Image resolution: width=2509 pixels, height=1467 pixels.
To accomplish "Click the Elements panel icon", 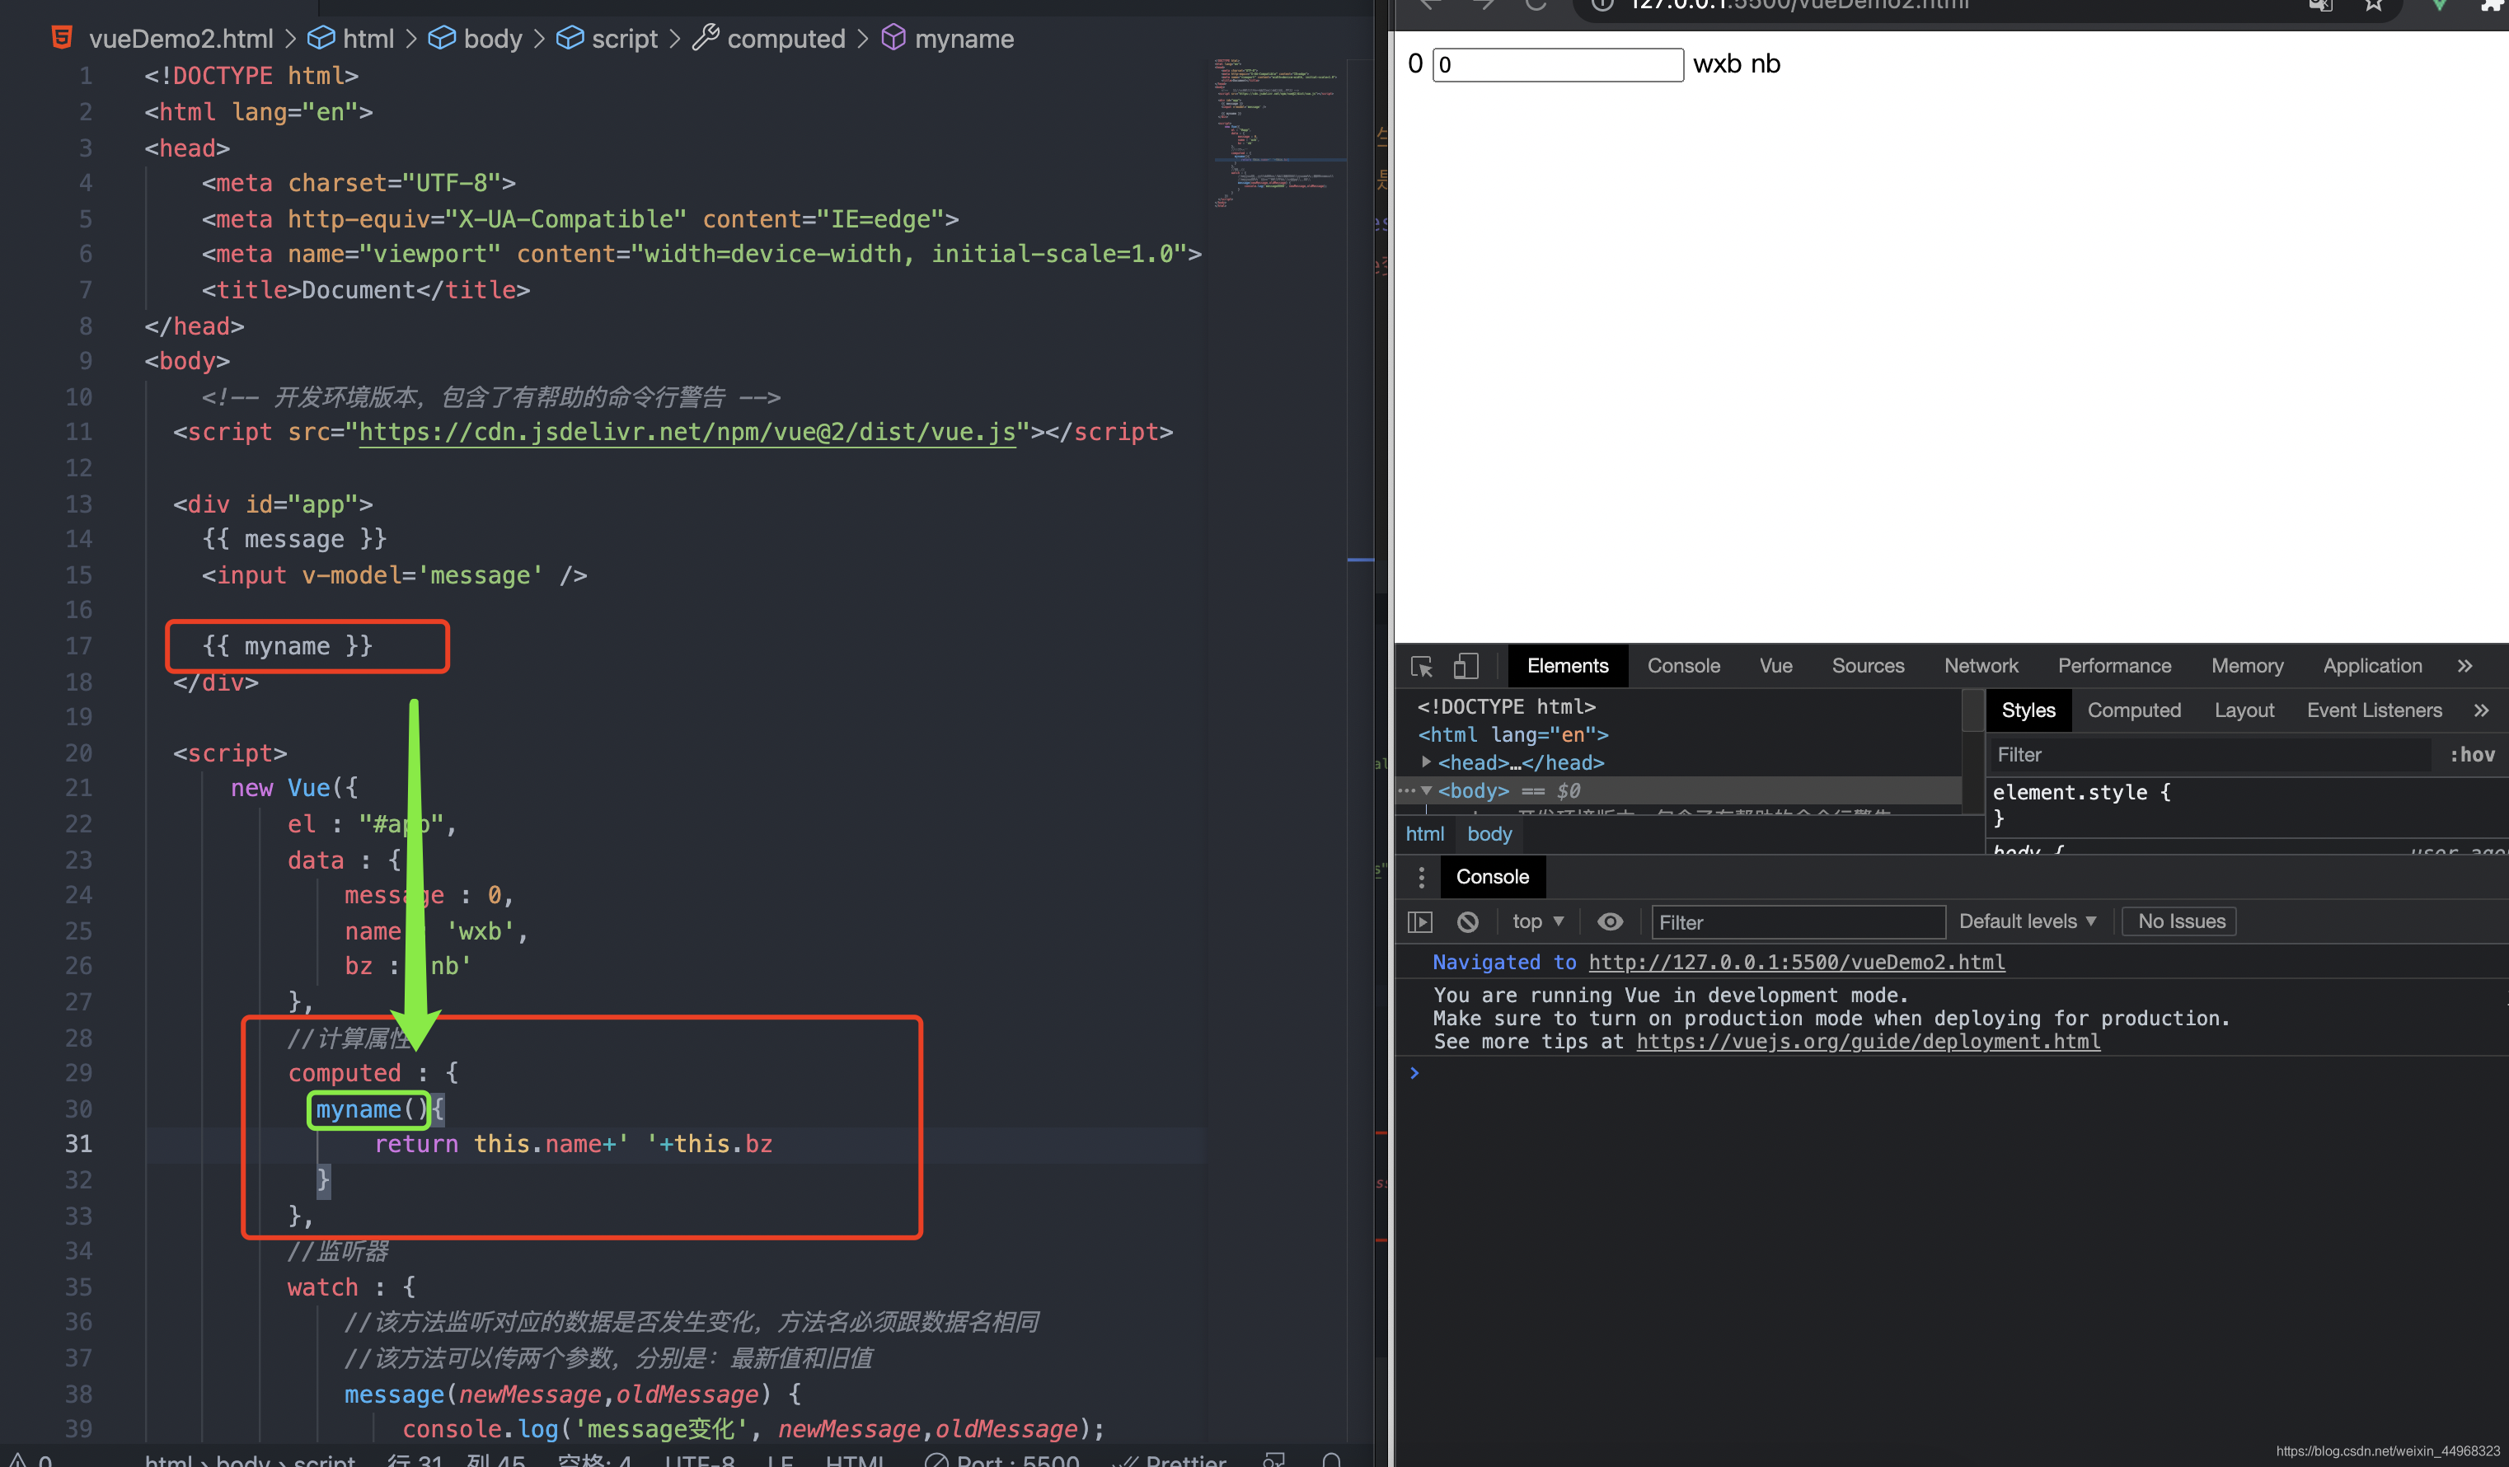I will click(1568, 665).
